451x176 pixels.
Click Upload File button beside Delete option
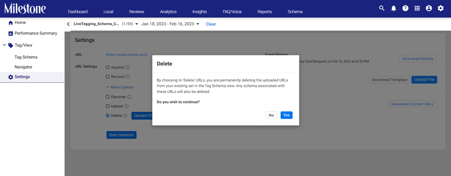click(x=142, y=116)
